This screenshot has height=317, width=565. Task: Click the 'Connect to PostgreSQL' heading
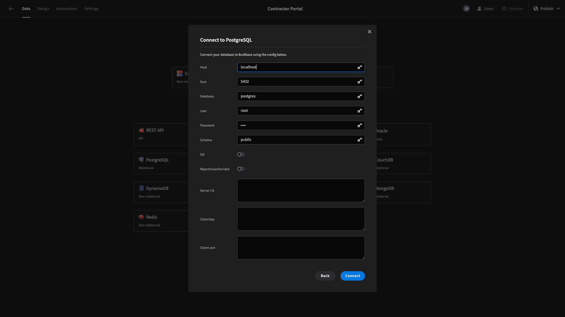point(226,40)
